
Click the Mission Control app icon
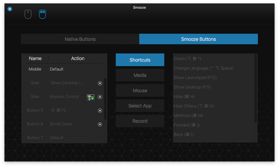91,97
